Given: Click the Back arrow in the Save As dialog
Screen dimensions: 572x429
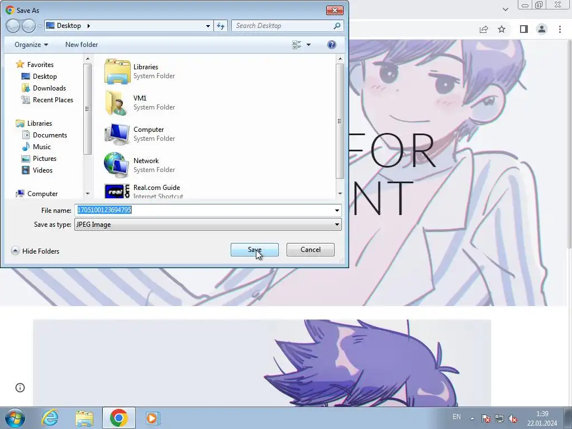Looking at the screenshot, I should [13, 26].
